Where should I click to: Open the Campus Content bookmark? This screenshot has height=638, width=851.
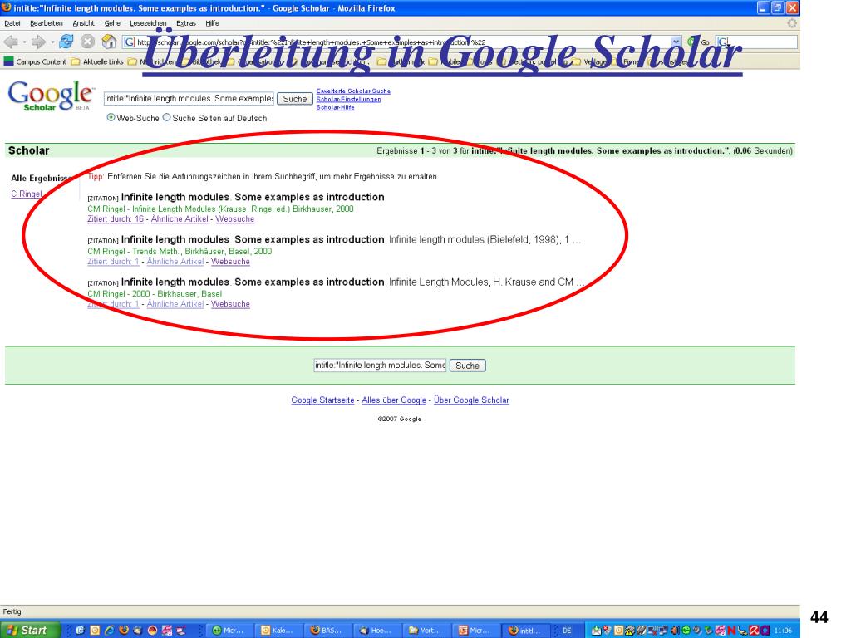click(x=35, y=61)
